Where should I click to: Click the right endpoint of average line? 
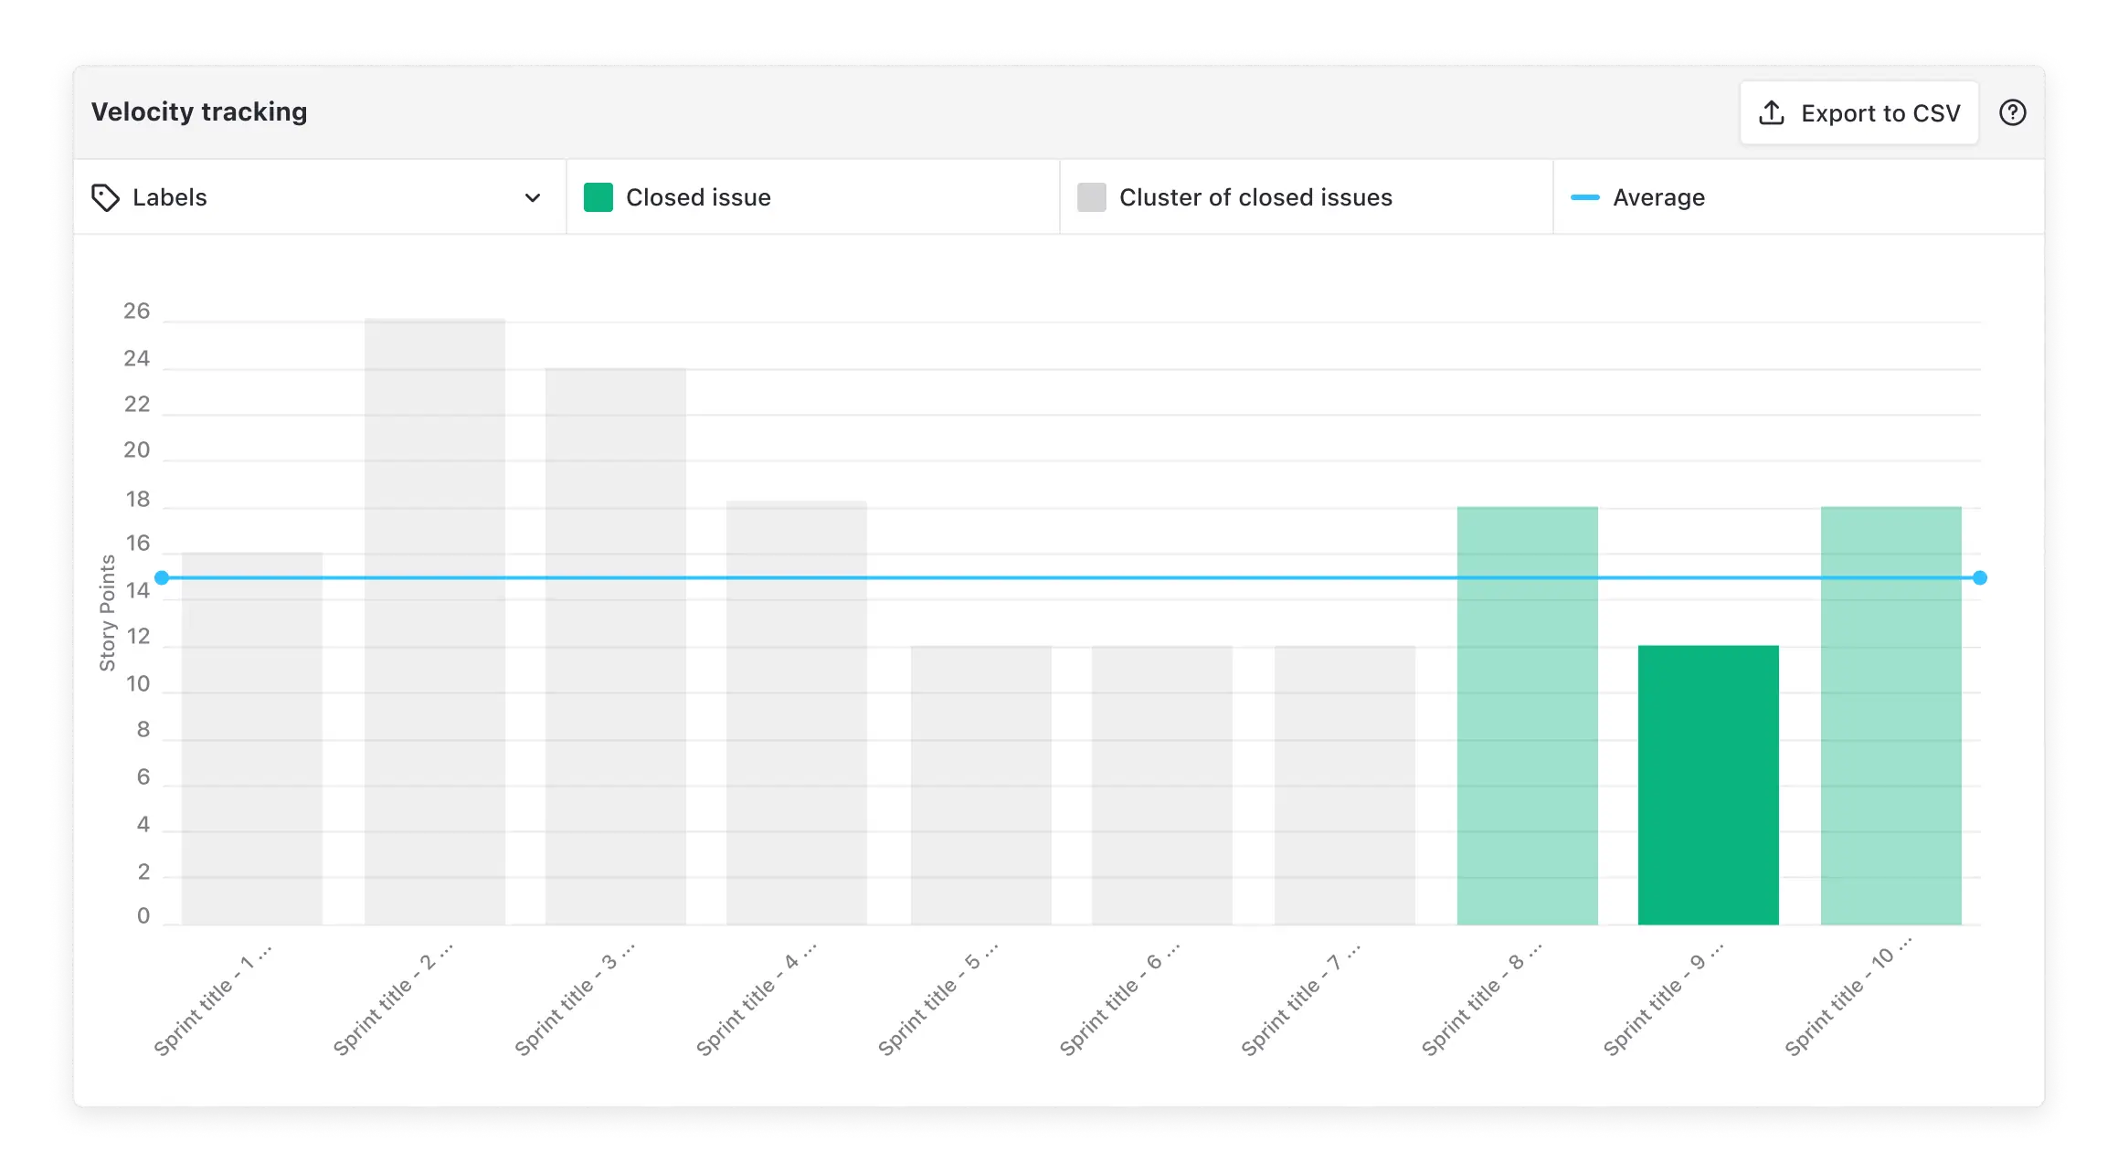(x=1980, y=577)
